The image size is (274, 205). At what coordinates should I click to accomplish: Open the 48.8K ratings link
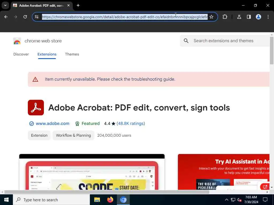(131, 123)
